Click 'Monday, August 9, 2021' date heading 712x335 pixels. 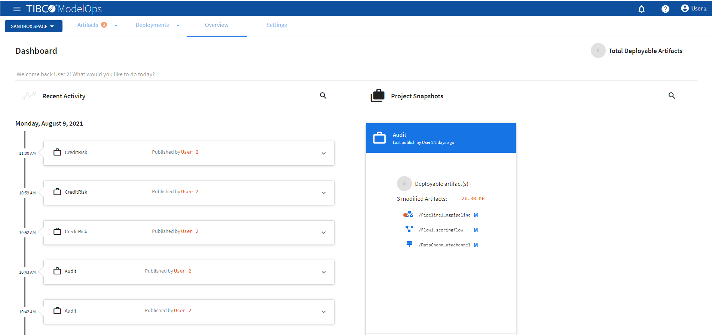49,123
